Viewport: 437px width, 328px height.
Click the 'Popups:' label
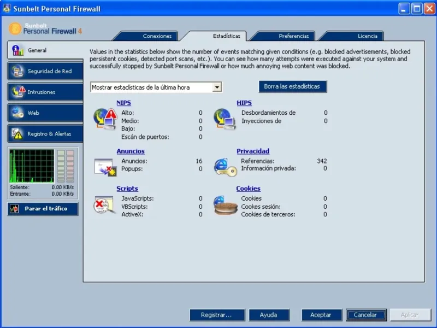[132, 169]
